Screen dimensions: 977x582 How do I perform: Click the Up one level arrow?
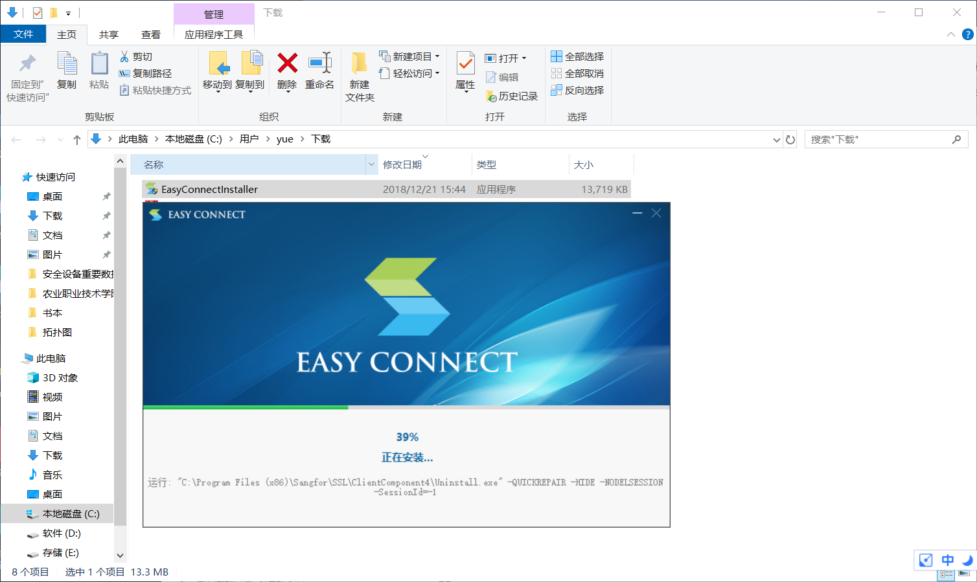[x=77, y=139]
